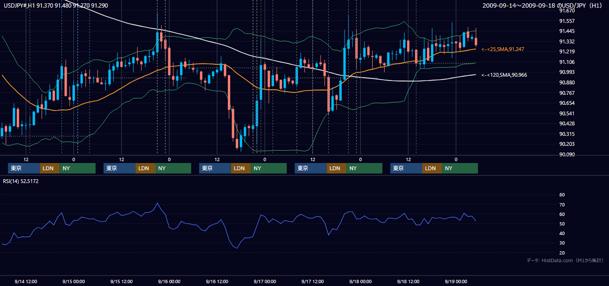This screenshot has height=286, width=609.
Task: Select price axis value 91.219
Action: click(566, 51)
